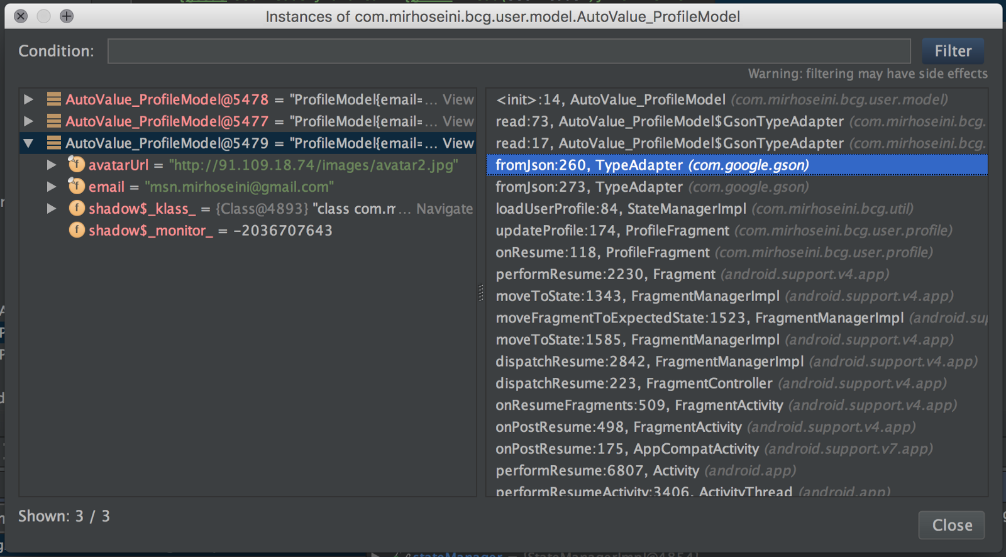Click the email field icon
Viewport: 1006px width, 557px height.
(x=76, y=187)
